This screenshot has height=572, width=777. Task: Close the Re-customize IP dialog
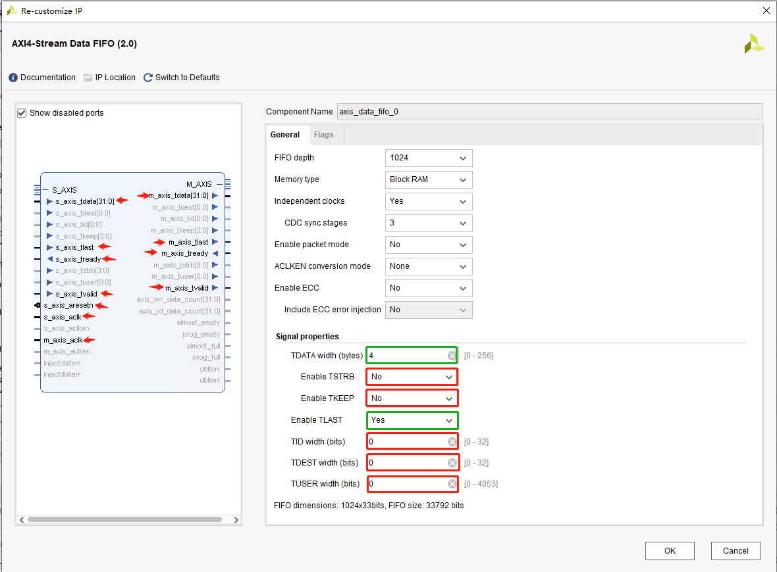pyautogui.click(x=766, y=11)
